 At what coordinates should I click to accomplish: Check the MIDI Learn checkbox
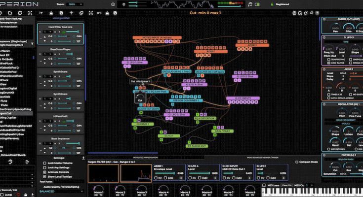[264, 185]
